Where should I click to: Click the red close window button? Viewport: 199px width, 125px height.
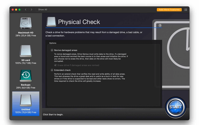(13, 10)
